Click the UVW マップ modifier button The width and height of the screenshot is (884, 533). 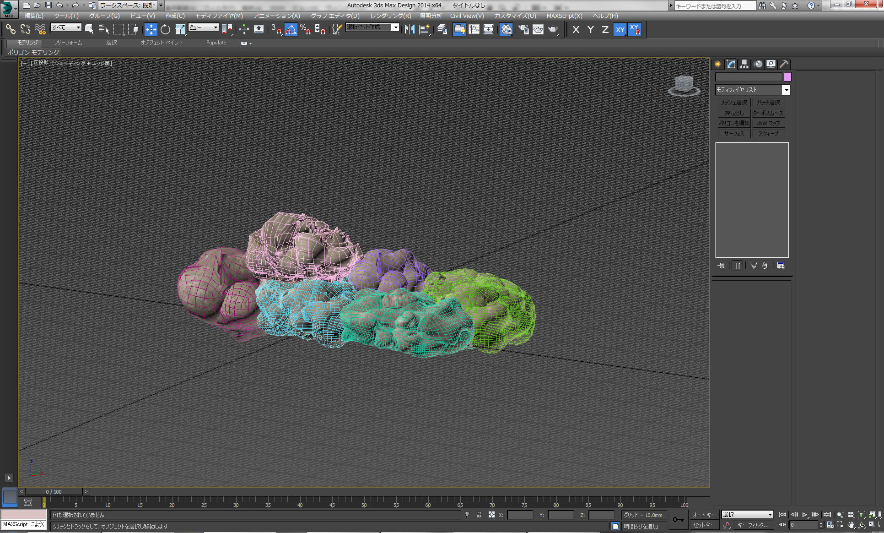click(x=768, y=123)
